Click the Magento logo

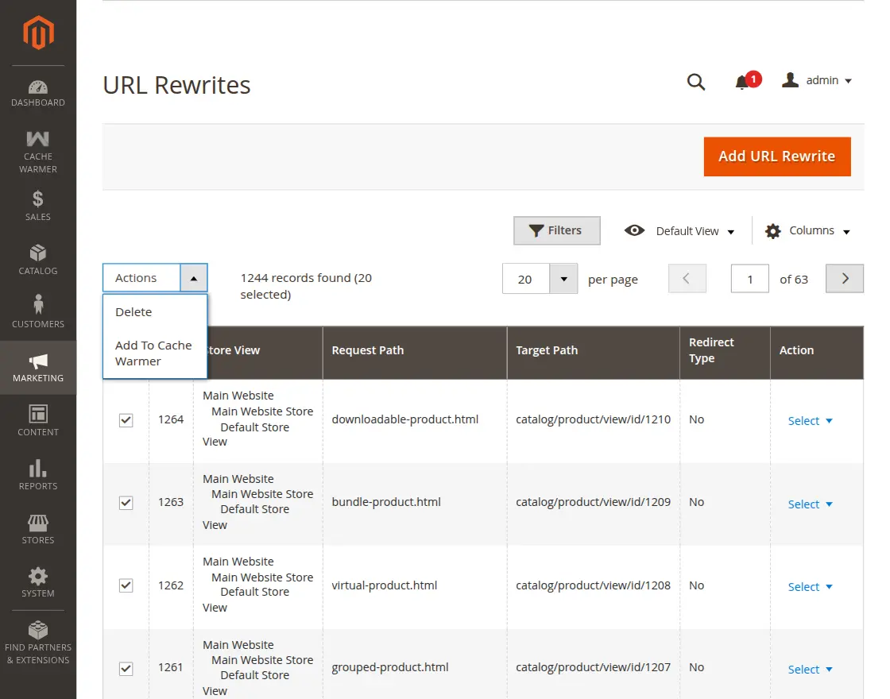[x=38, y=33]
